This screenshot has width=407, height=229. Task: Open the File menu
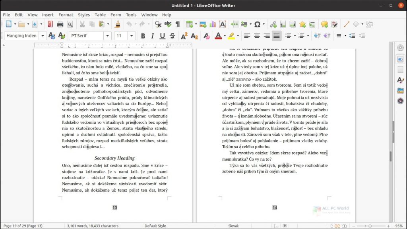(x=6, y=15)
